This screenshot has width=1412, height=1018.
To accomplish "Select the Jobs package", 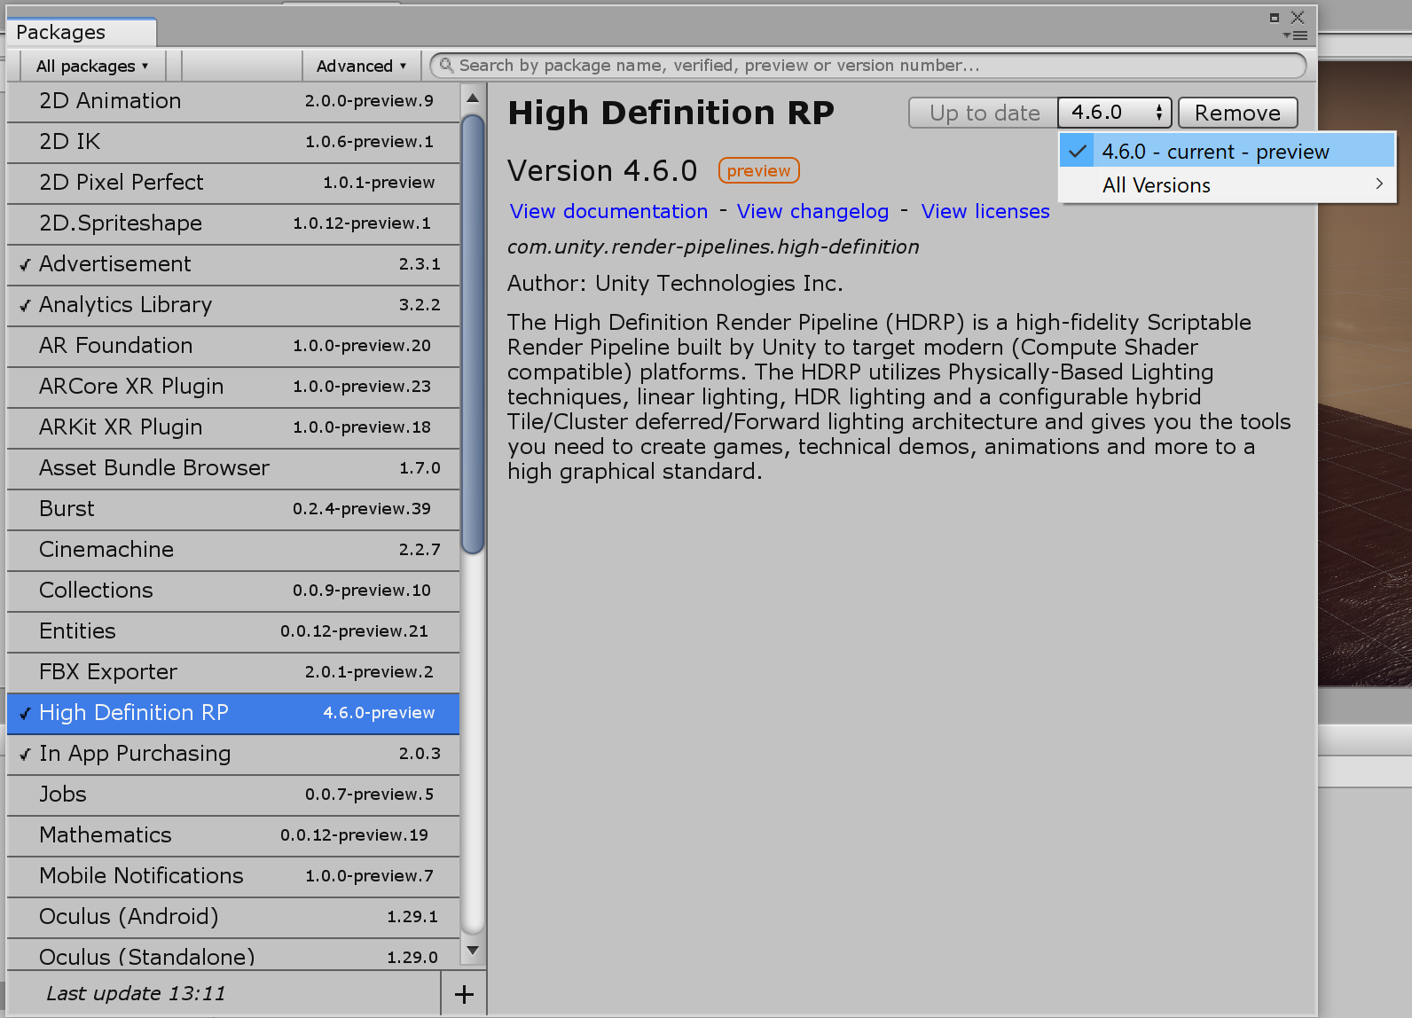I will 233,795.
